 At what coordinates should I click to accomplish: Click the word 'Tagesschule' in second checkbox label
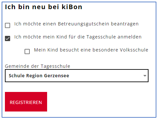tap(101, 37)
